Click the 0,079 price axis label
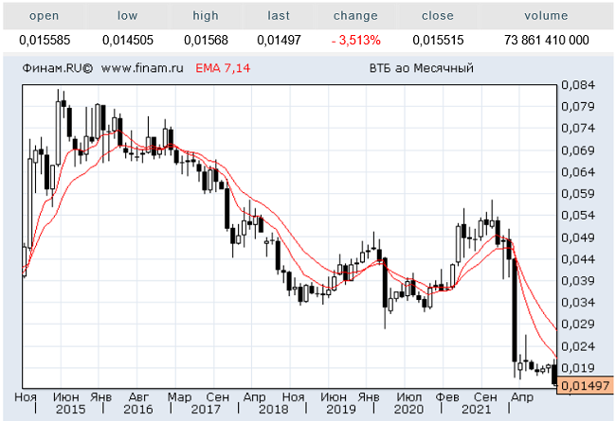616x421 pixels. click(x=578, y=106)
